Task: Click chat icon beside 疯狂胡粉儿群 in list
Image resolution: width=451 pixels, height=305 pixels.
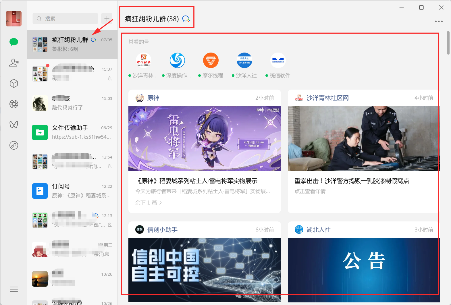Action: [94, 40]
